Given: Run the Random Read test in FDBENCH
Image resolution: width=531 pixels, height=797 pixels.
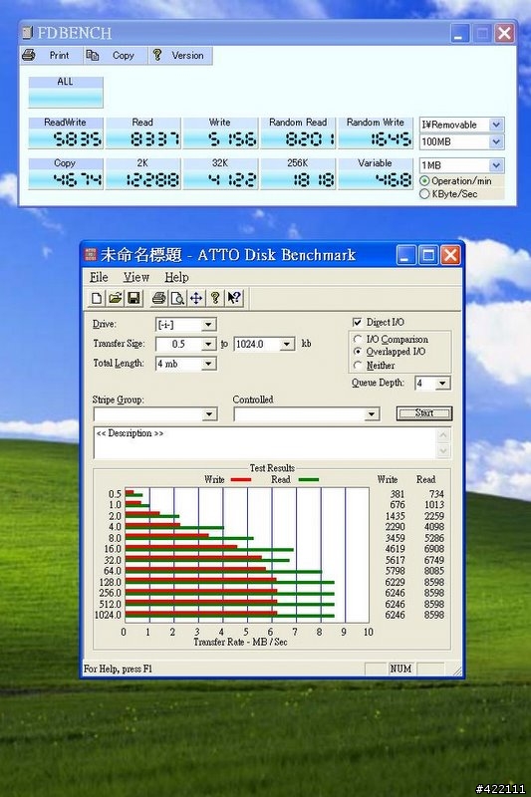Looking at the screenshot, I should coord(298,133).
